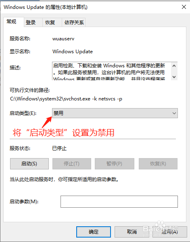Image resolution: width=190 pixels, height=242 pixels.
Task: Select the executable path text svchost.exe
Action: (77, 99)
